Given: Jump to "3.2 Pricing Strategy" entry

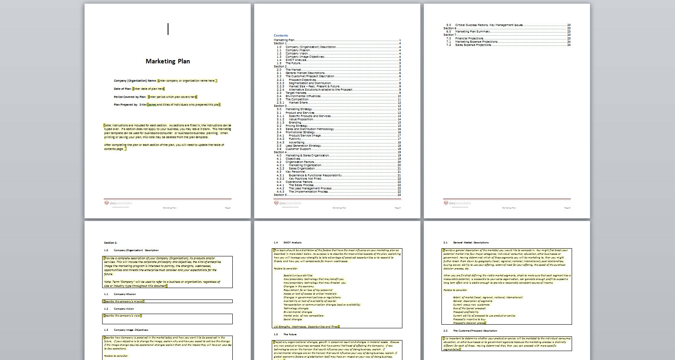Looking at the screenshot, I should (339, 126).
